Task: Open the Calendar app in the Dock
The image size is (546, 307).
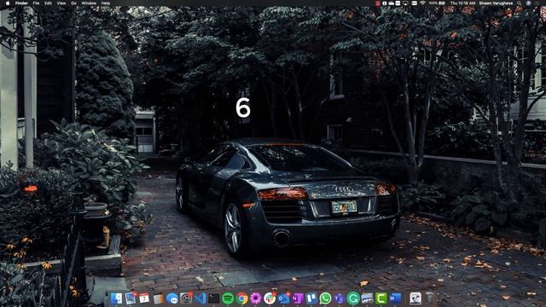Action: [x=144, y=298]
